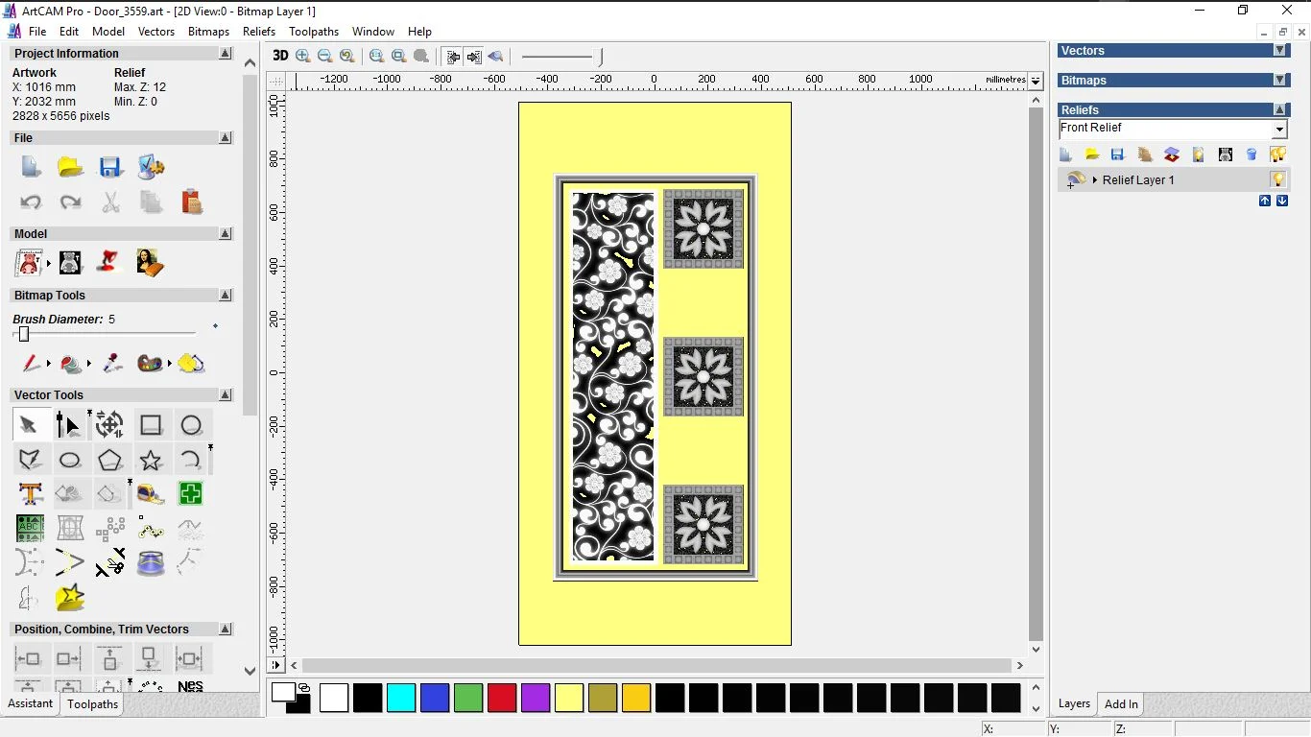The width and height of the screenshot is (1311, 737).
Task: Open the Toolpaths menu
Action: tap(314, 32)
